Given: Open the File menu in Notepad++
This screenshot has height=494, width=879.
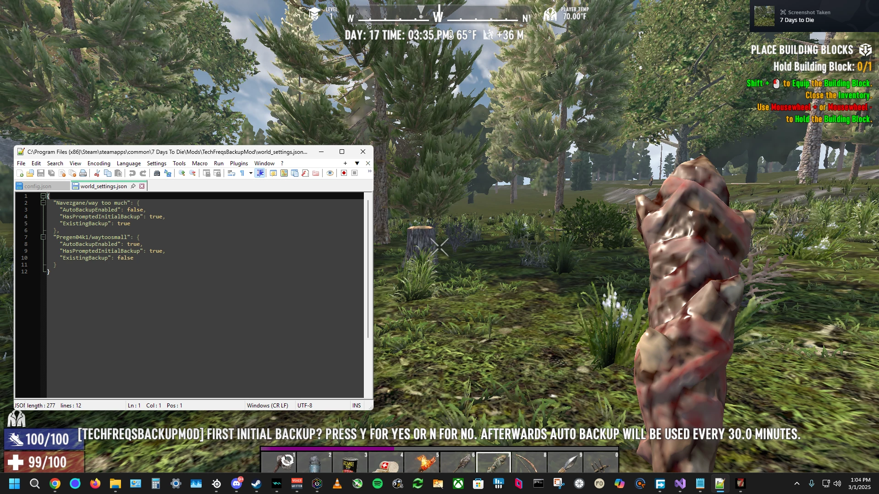Looking at the screenshot, I should [21, 163].
